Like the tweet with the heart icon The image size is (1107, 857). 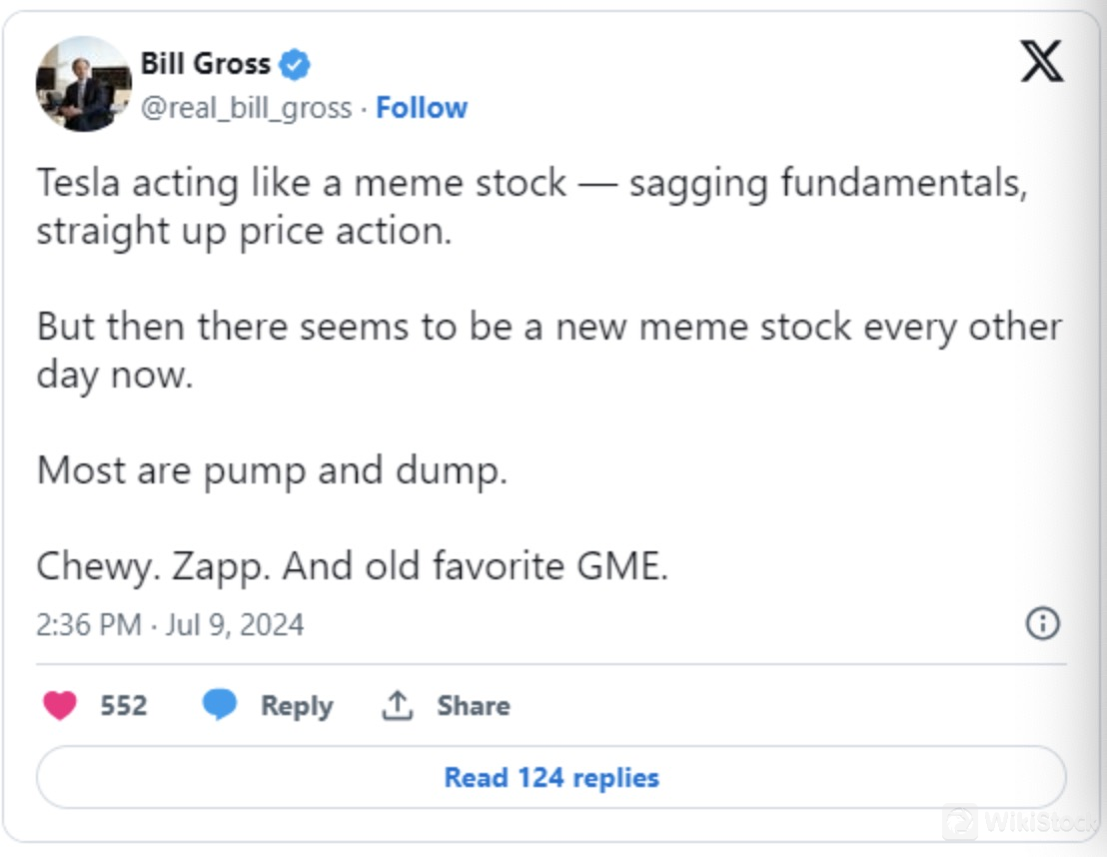60,706
